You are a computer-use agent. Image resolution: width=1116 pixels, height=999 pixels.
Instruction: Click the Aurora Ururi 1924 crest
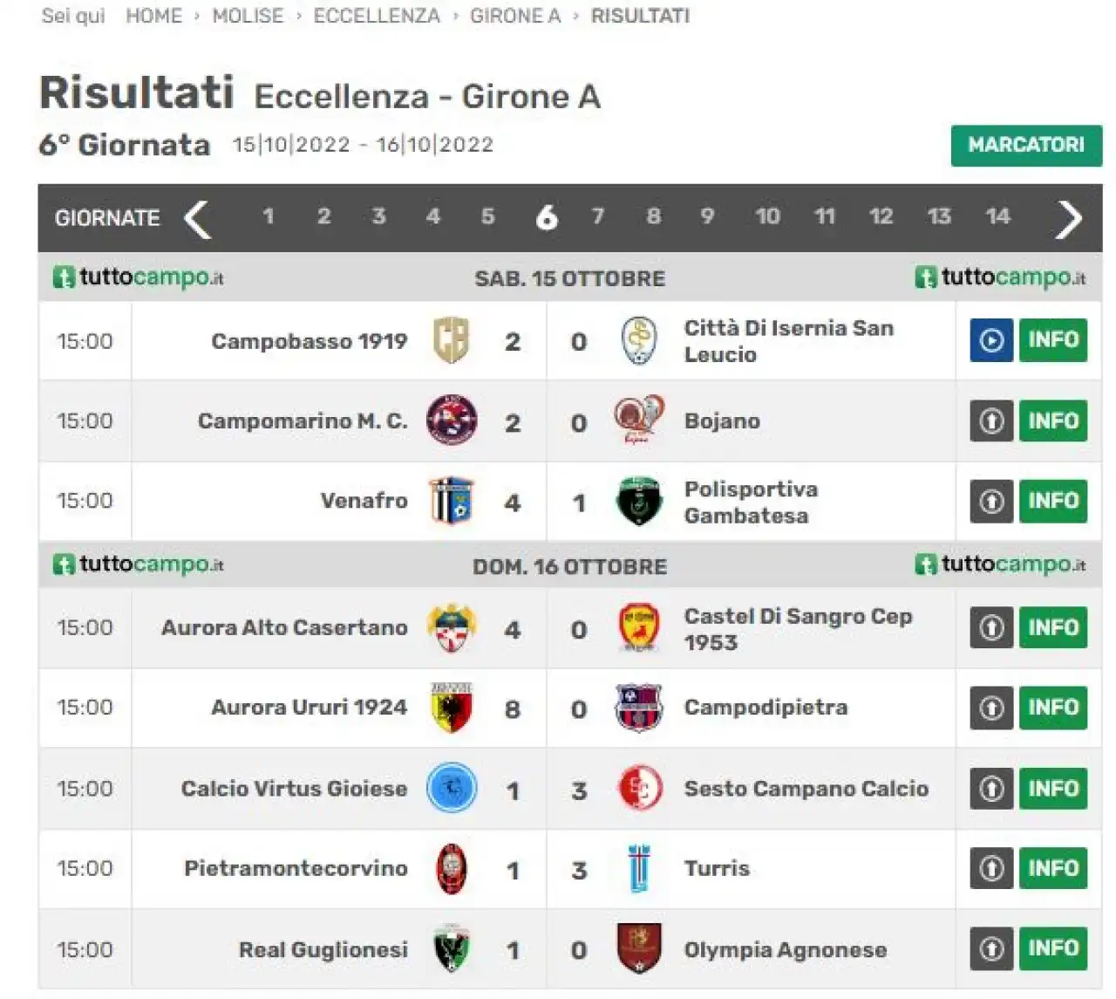coord(452,707)
